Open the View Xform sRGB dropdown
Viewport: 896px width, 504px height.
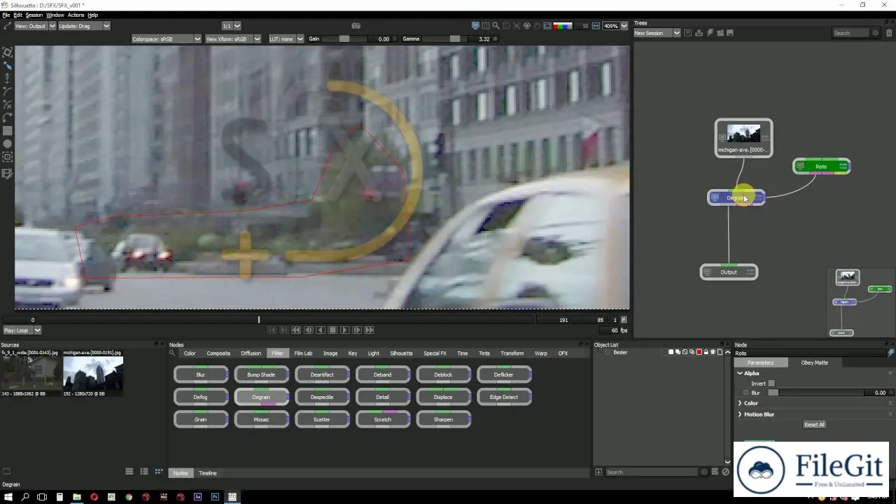(x=233, y=39)
